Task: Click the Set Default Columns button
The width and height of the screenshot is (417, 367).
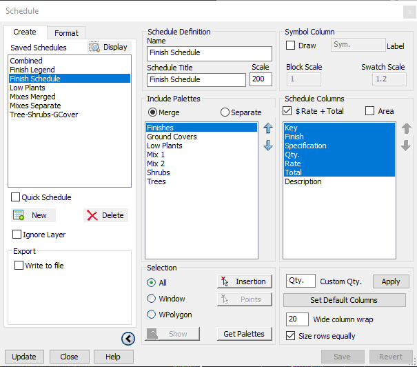Action: click(344, 300)
